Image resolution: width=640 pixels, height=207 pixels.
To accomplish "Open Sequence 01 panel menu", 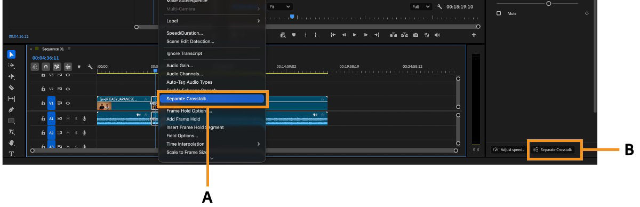I will click(x=69, y=49).
